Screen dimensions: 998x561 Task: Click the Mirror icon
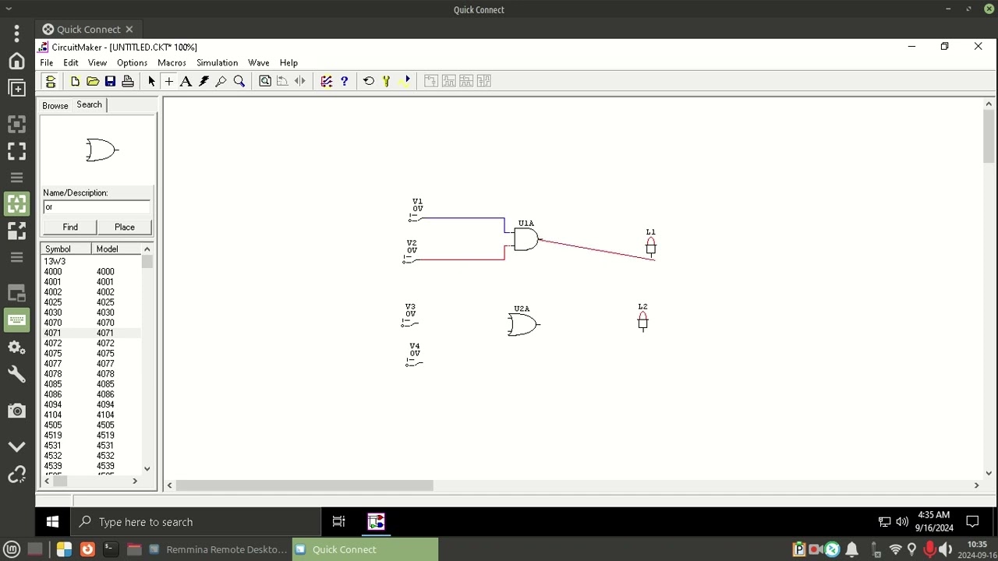point(300,81)
